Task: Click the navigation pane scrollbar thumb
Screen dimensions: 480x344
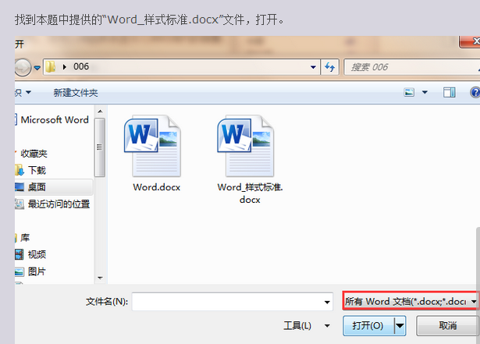Action: pyautogui.click(x=100, y=147)
